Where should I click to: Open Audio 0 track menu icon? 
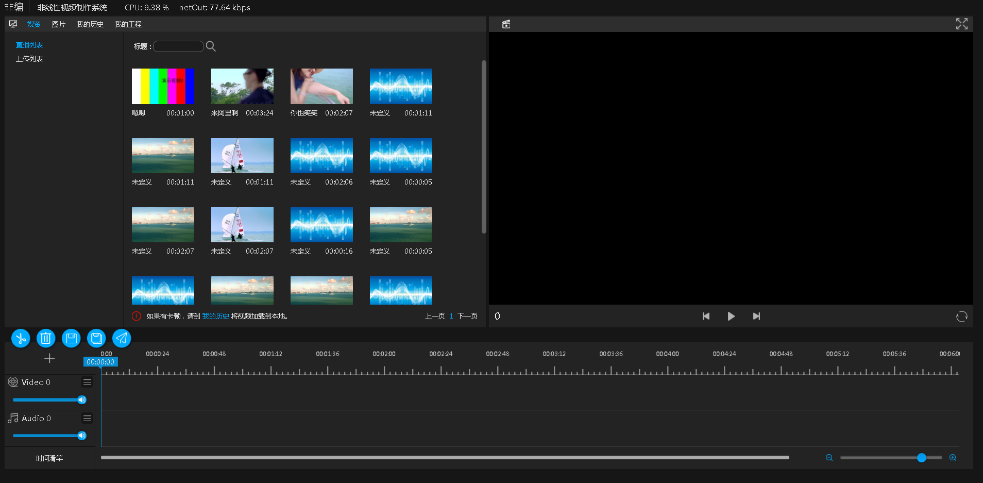click(x=87, y=419)
